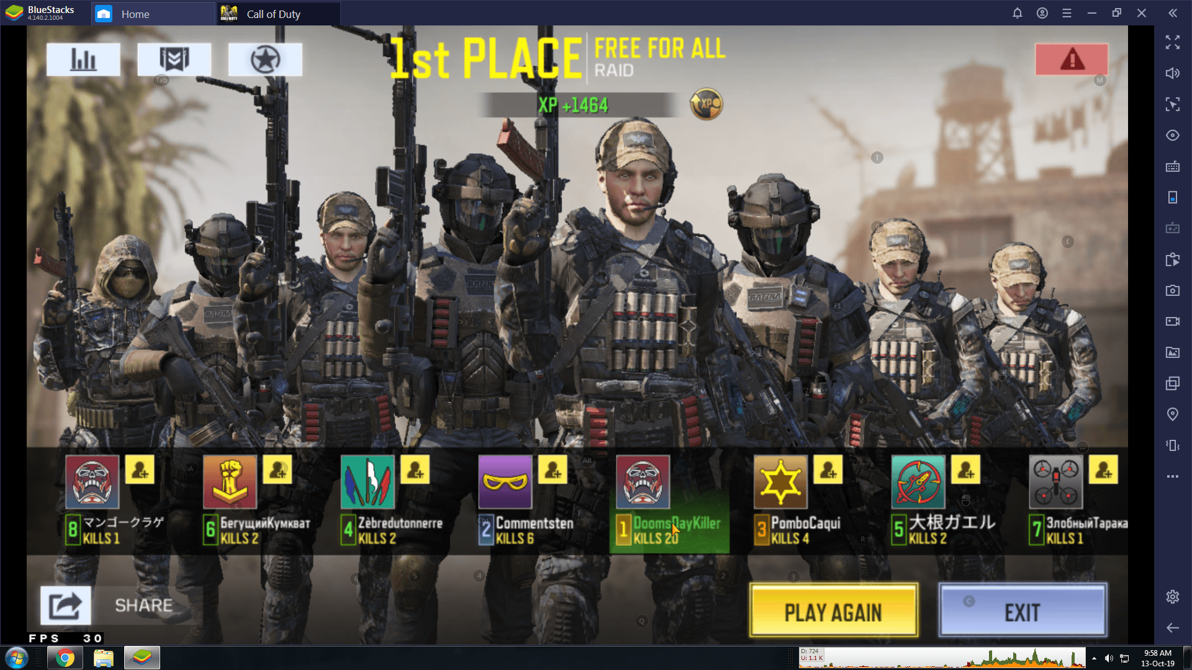Select the medal/rank icon tab
The height and width of the screenshot is (670, 1192).
174,58
